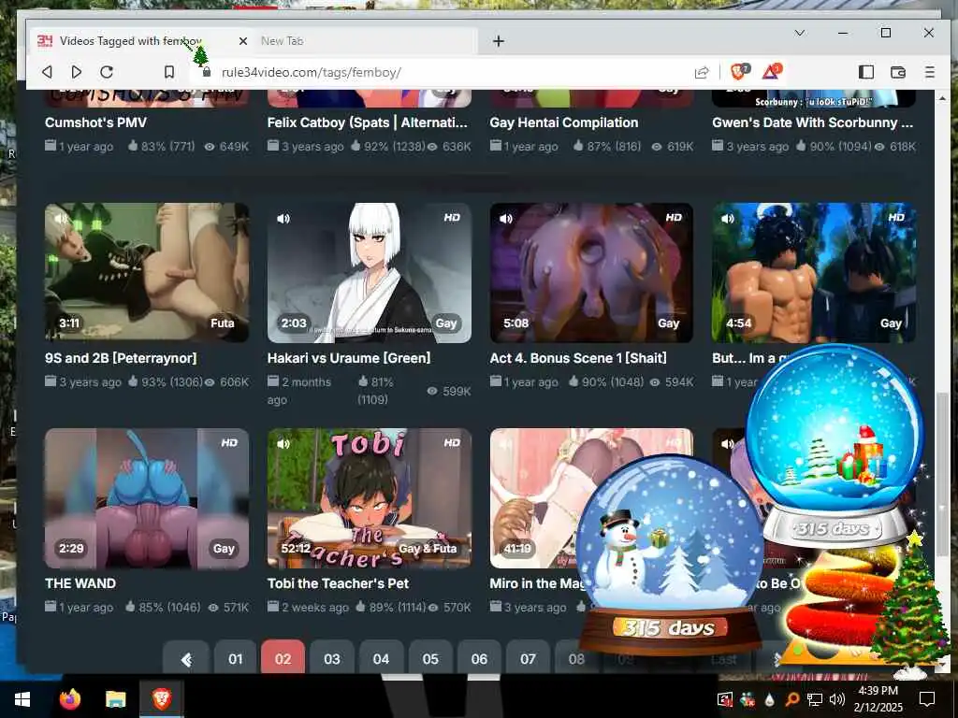Open the Windows notification center icon
Viewport: 958px width, 718px height.
(x=927, y=699)
